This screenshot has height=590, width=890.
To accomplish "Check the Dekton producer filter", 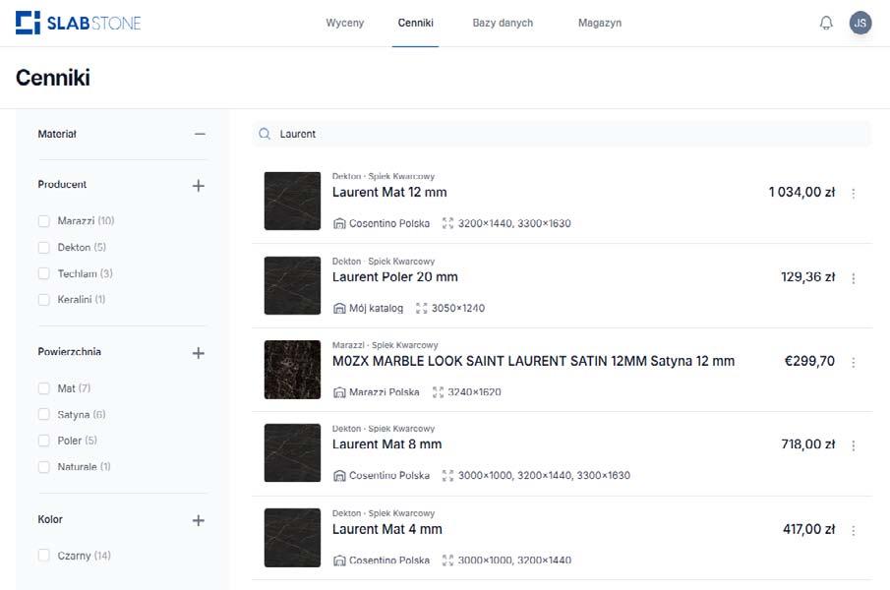I will pyautogui.click(x=43, y=248).
